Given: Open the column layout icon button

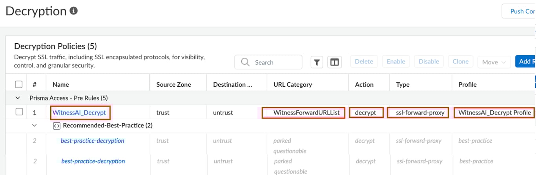Looking at the screenshot, I should pyautogui.click(x=334, y=62).
